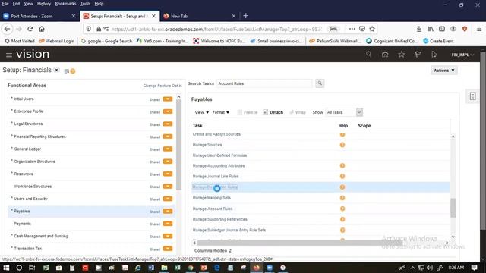Viewport: 486px width, 273px height.
Task: Open Cortana search circle on taskbar
Action: [x=19, y=268]
